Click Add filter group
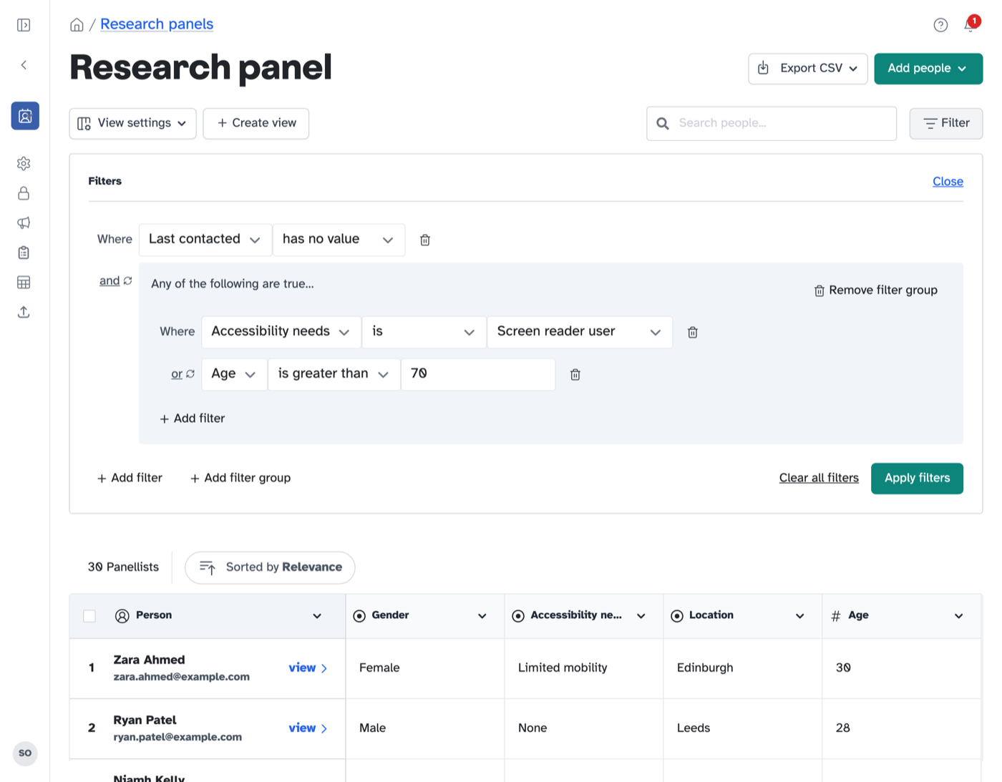 point(240,478)
